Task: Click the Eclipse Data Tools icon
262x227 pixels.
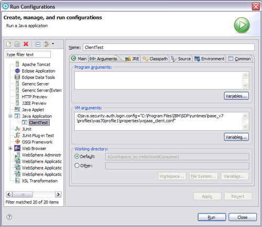Action: coord(17,77)
